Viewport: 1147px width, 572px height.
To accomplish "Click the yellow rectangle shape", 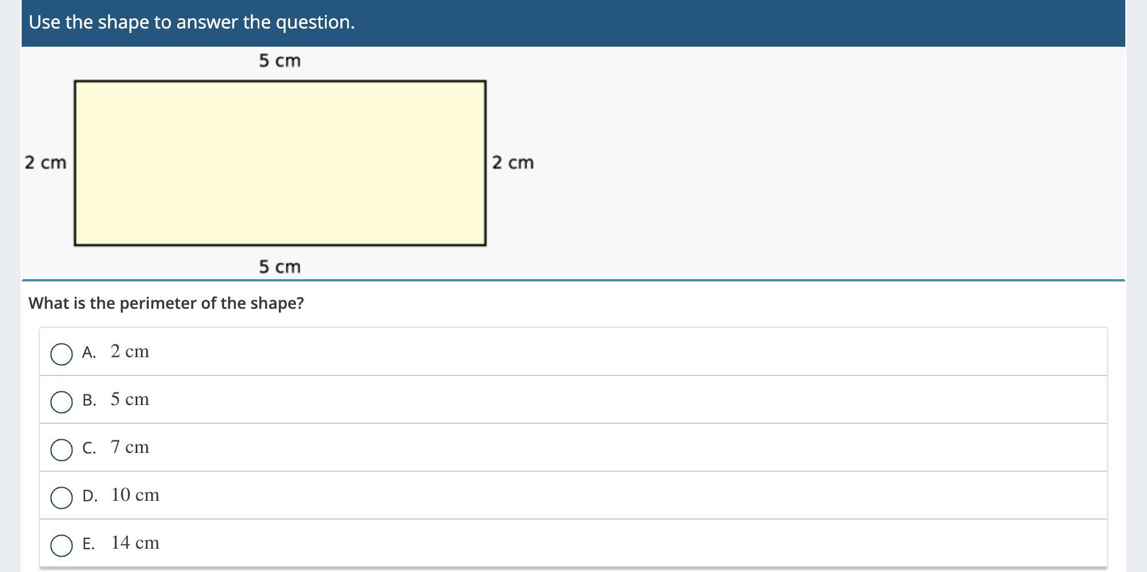I will point(280,164).
